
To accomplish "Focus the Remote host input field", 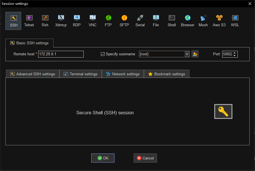I will point(61,54).
